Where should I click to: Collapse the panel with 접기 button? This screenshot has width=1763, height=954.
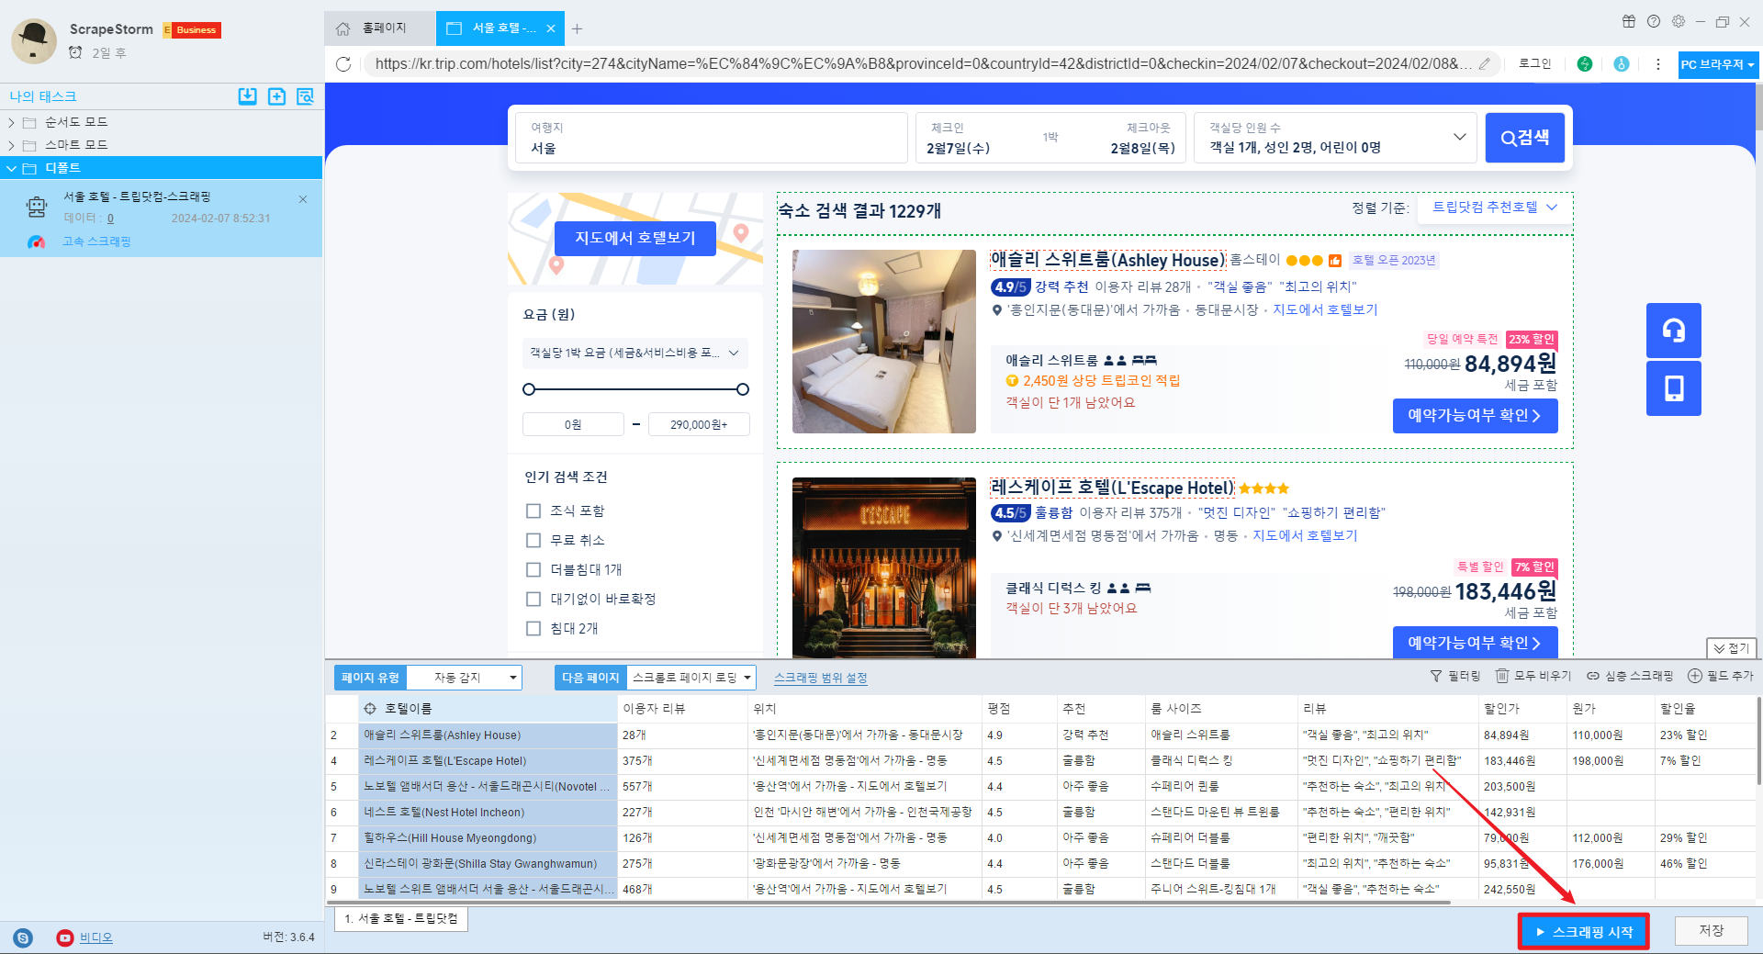[x=1731, y=648]
